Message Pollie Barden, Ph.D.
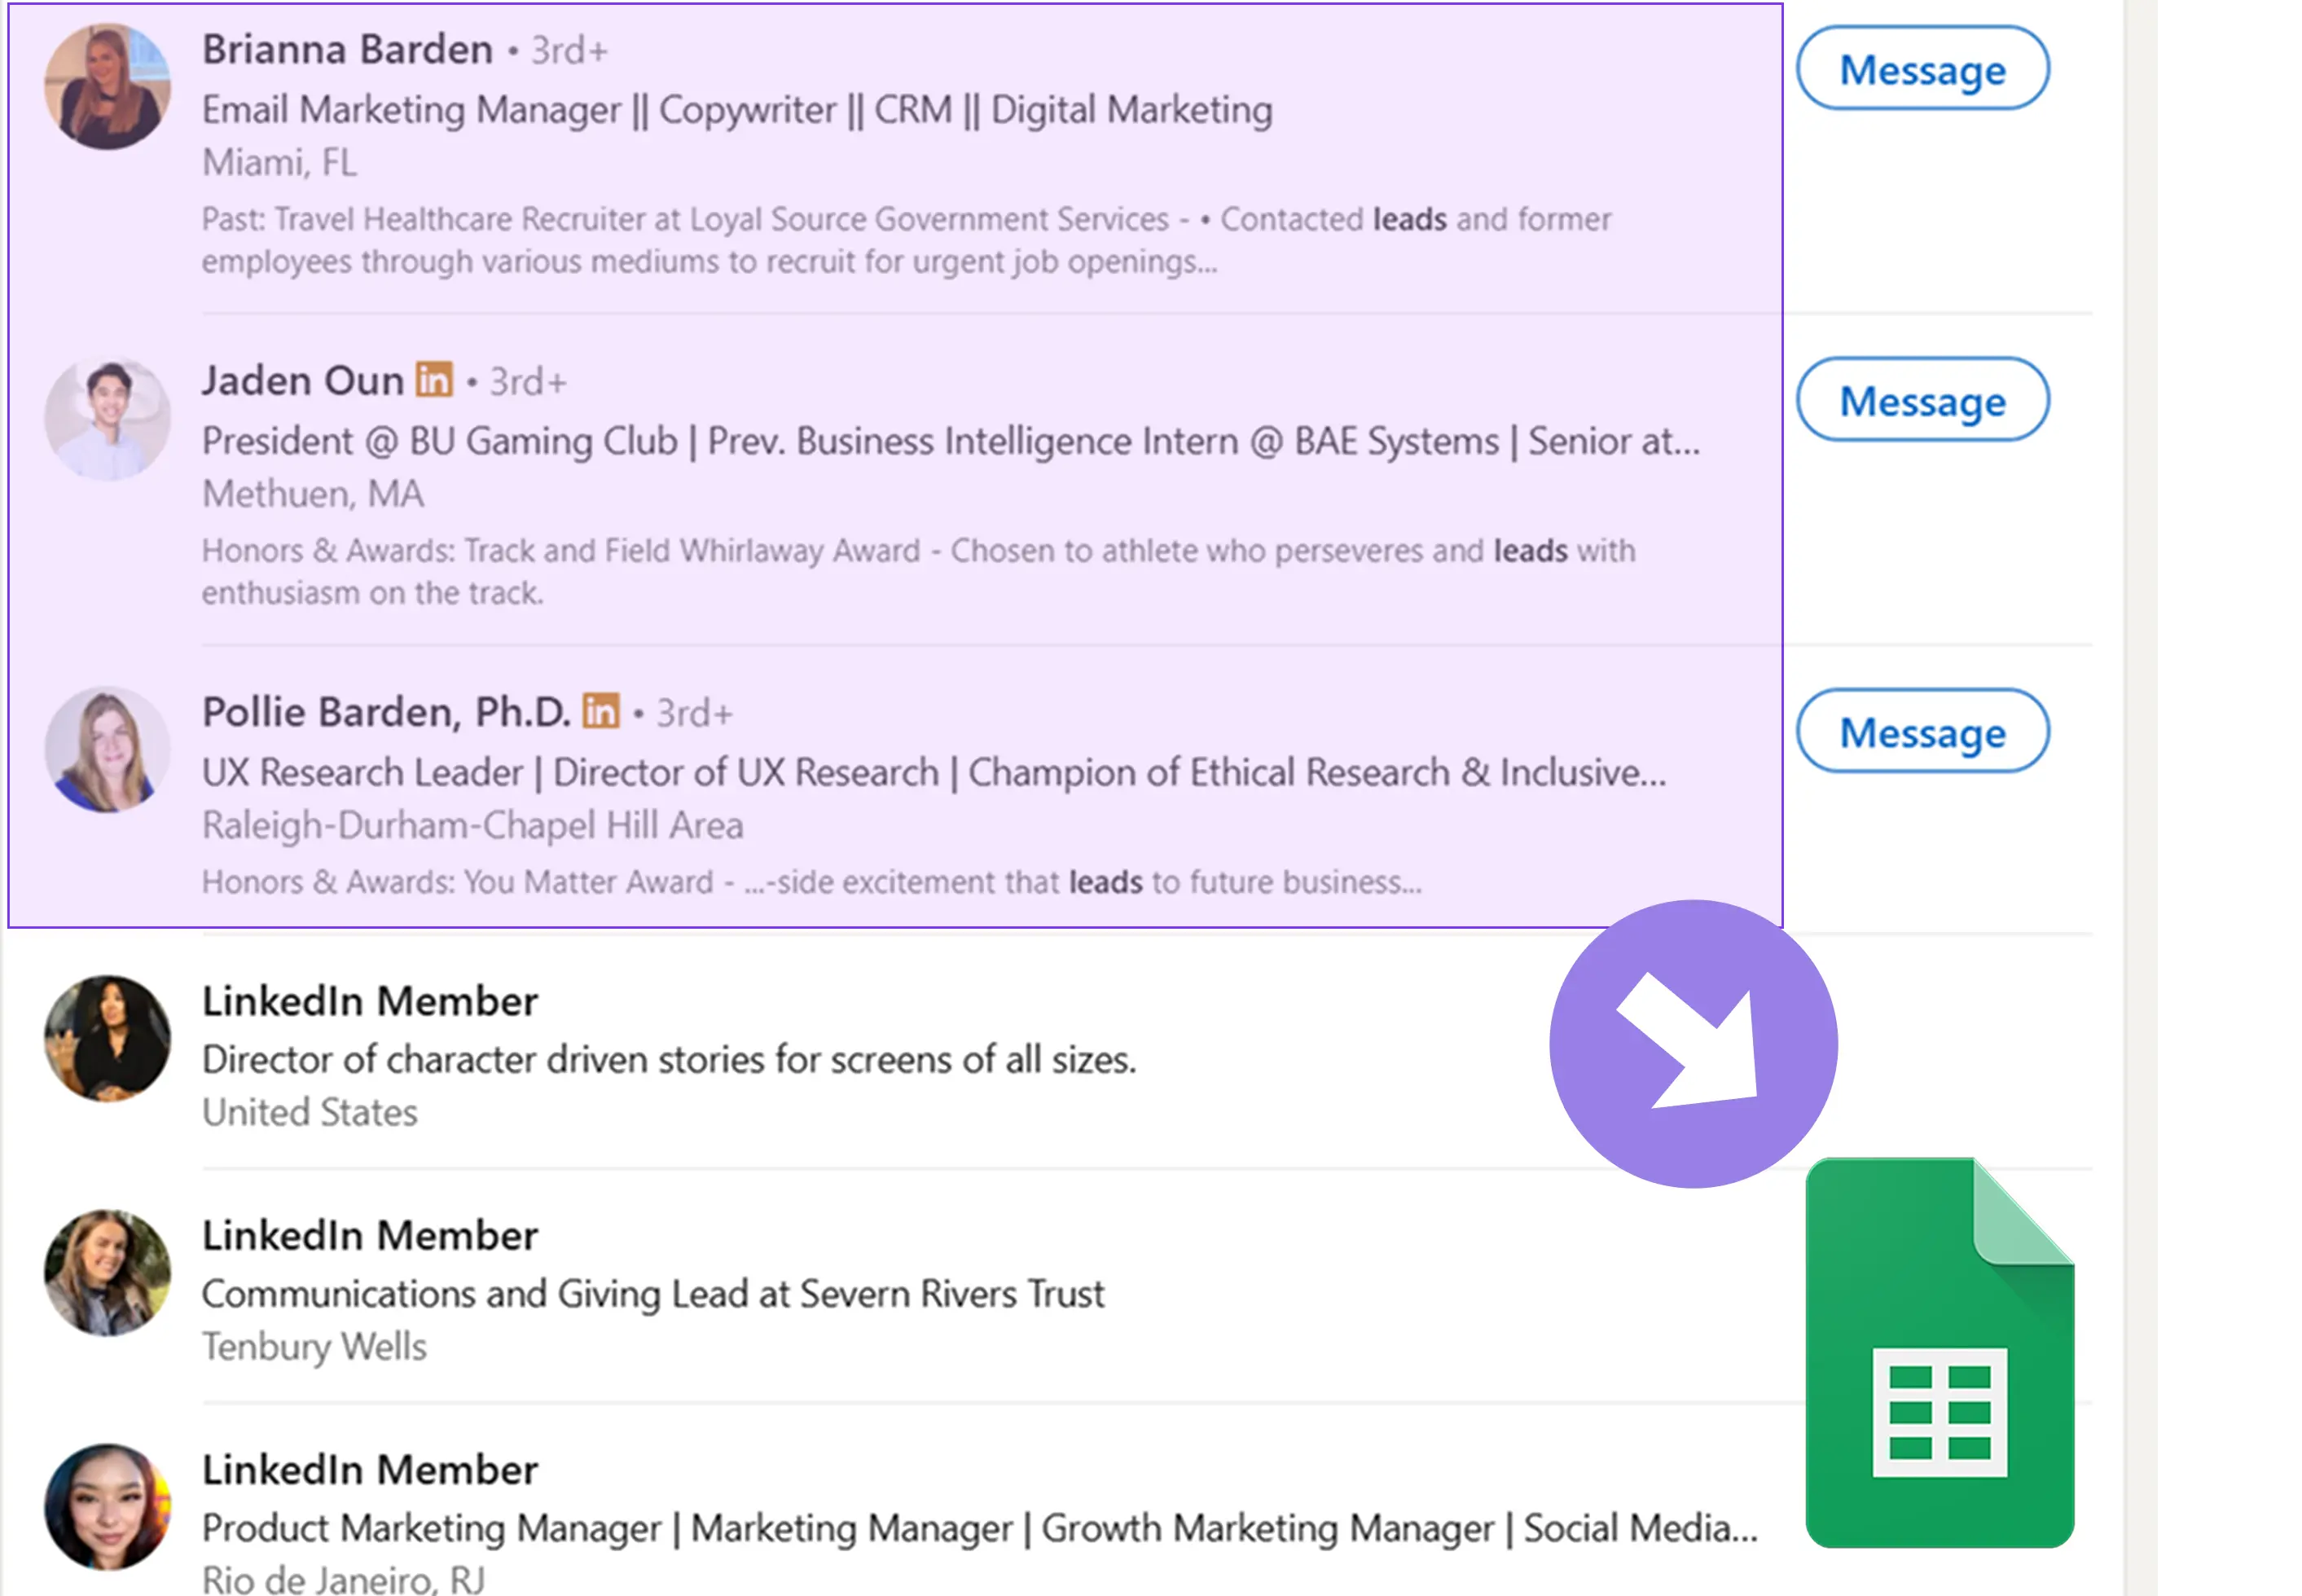Viewport: 2302px width, 1596px height. (x=1922, y=730)
